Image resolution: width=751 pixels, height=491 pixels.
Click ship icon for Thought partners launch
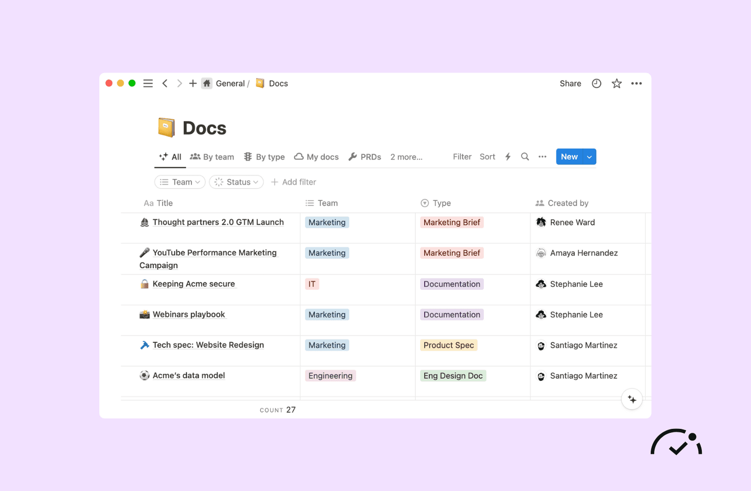pyautogui.click(x=145, y=222)
